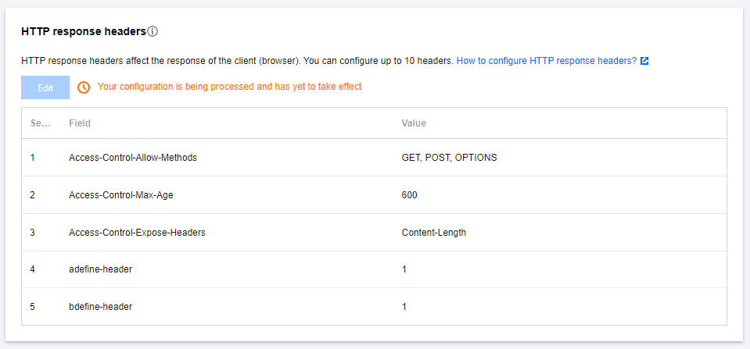750x349 pixels.
Task: Click the orange clock processing status icon
Action: (84, 87)
